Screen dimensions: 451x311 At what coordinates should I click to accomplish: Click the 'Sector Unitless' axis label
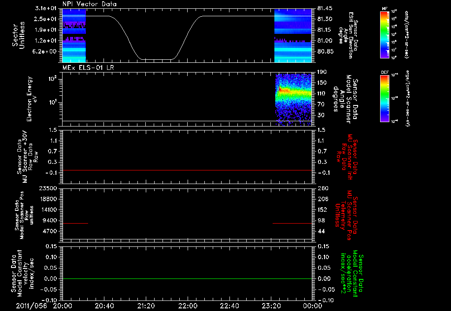tap(18, 35)
